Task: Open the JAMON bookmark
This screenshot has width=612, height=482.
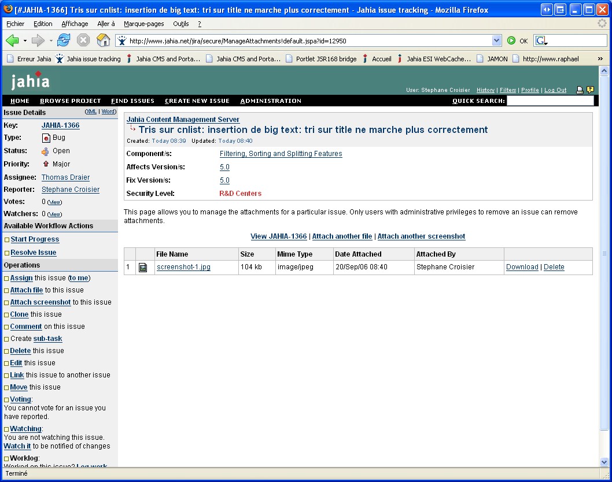Action: [x=492, y=59]
